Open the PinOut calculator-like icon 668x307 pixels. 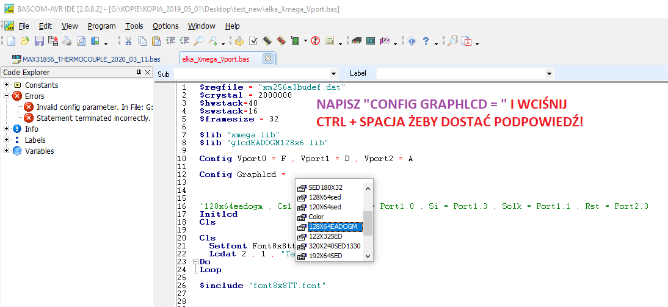click(x=329, y=41)
